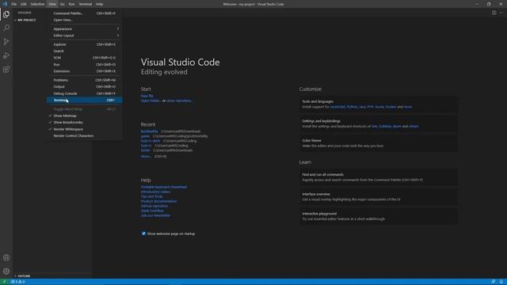Screen dimensions: 507x285
Task: Toggle Render Control Characters in View menu
Action: [85, 136]
